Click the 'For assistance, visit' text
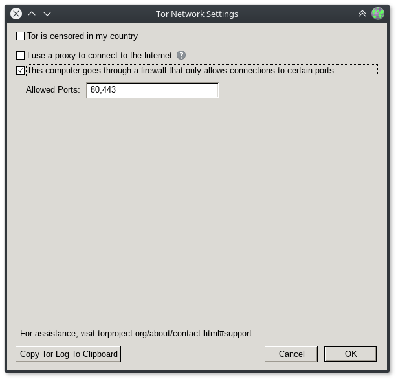This screenshot has height=381, width=398. click(x=58, y=334)
